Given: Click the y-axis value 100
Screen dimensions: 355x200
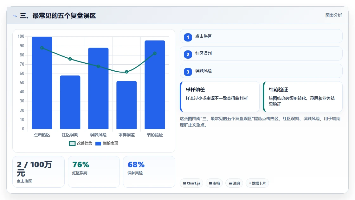Looking at the screenshot, I should (x=21, y=36).
